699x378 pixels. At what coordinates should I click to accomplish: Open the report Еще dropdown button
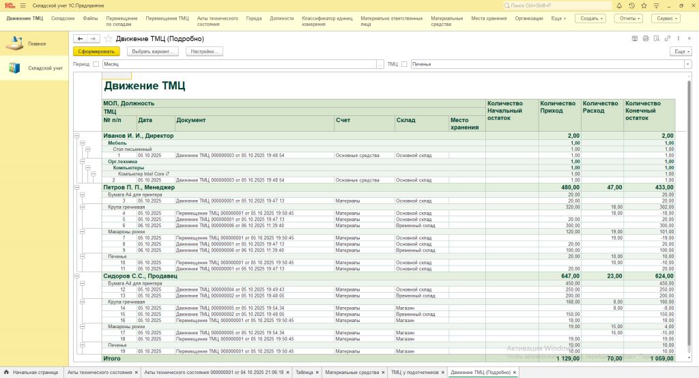(x=681, y=51)
